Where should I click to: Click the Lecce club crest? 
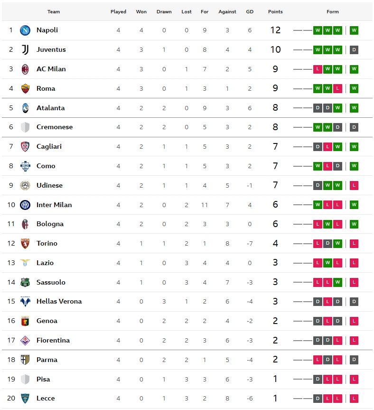coord(25,399)
